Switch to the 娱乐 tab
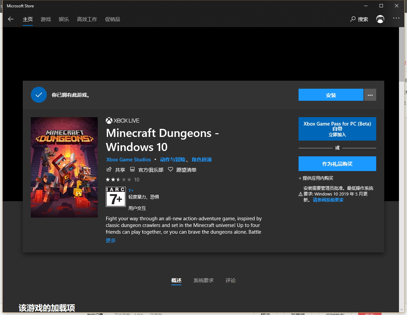Image resolution: width=407 pixels, height=315 pixels. tap(64, 19)
